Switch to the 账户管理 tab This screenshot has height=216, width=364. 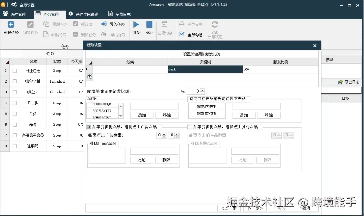tap(15, 15)
